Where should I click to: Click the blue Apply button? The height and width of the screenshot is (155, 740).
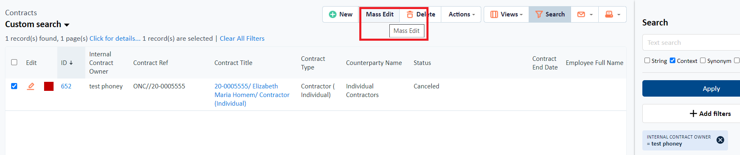click(x=711, y=88)
